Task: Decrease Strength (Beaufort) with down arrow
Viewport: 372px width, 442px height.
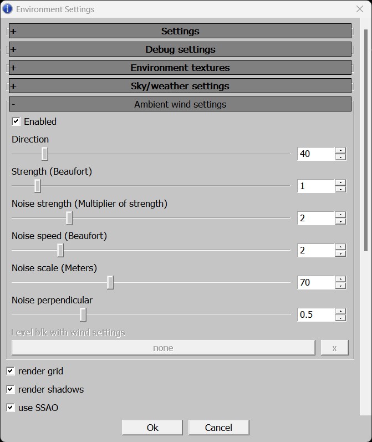Action: pyautogui.click(x=340, y=190)
